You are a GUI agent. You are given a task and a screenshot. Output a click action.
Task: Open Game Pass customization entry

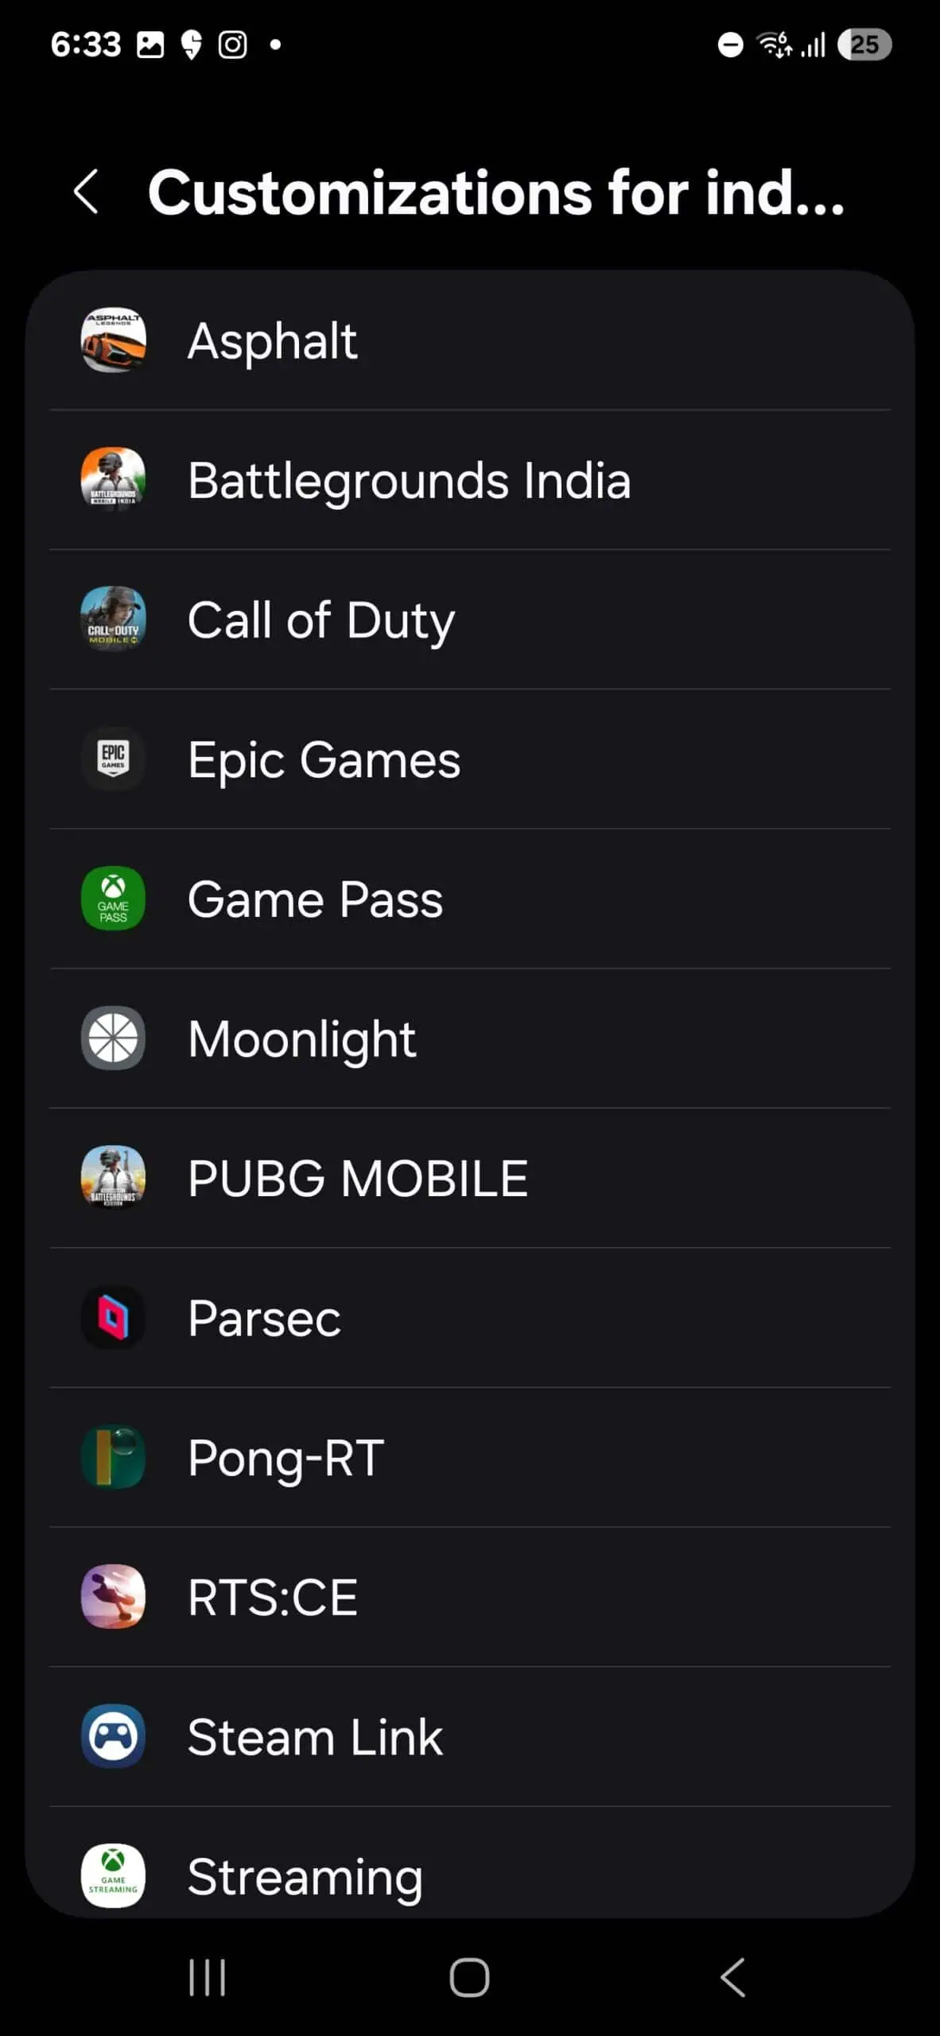(x=315, y=899)
